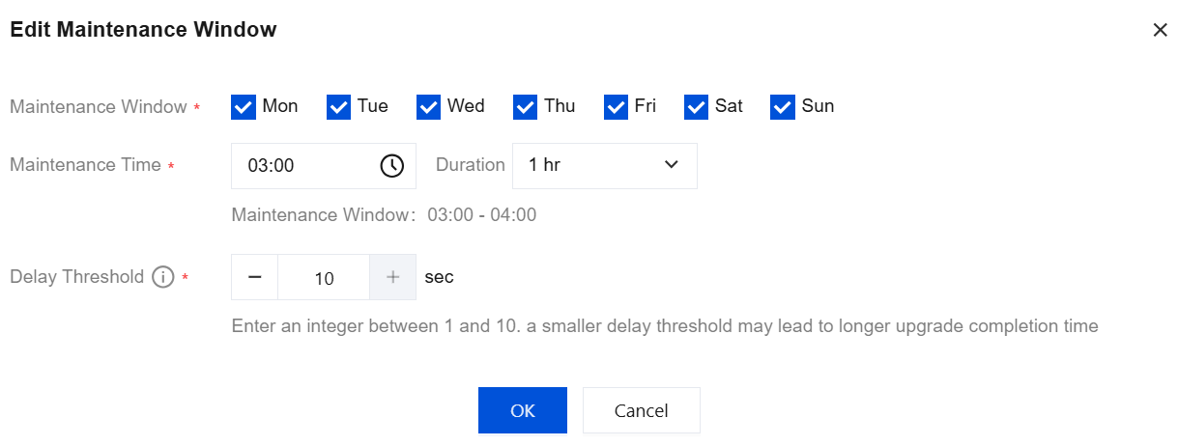Disable the Fri maintenance day
Image resolution: width=1178 pixels, height=446 pixels.
click(x=616, y=107)
